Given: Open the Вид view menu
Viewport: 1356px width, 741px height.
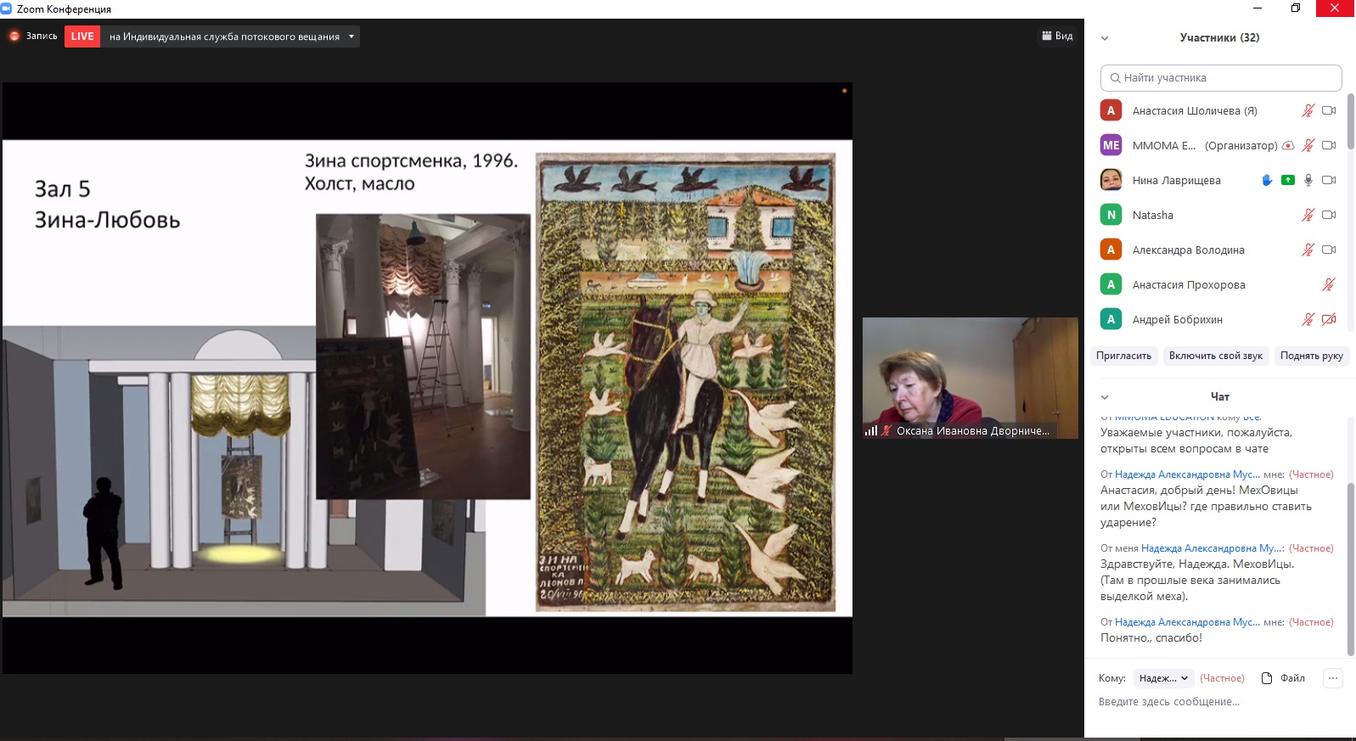Looking at the screenshot, I should (x=1057, y=36).
